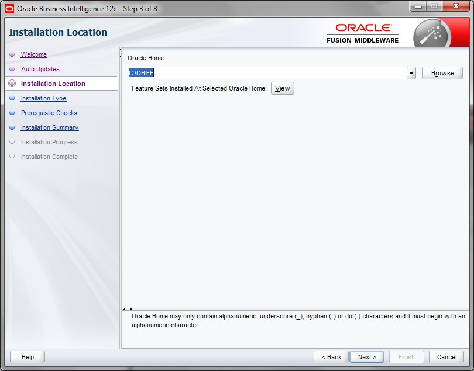
Task: Click the Oracle Fusion Middleware logo
Action: 363,34
